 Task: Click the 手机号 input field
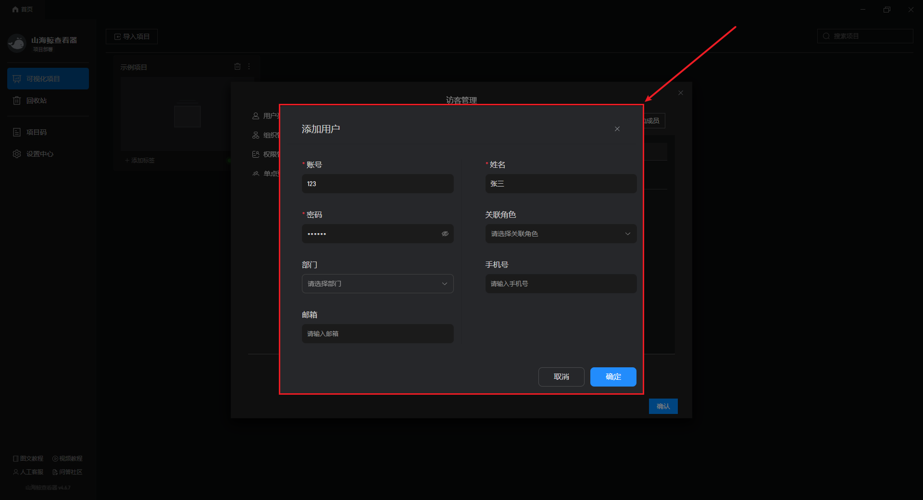(x=561, y=284)
